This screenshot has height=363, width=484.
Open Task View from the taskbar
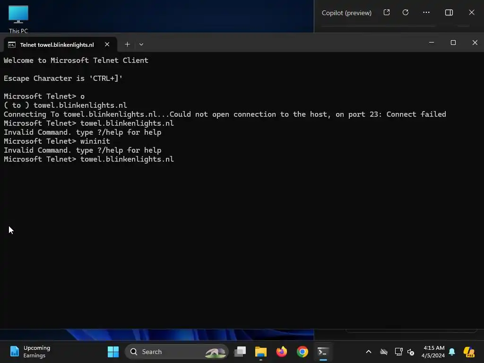point(240,352)
